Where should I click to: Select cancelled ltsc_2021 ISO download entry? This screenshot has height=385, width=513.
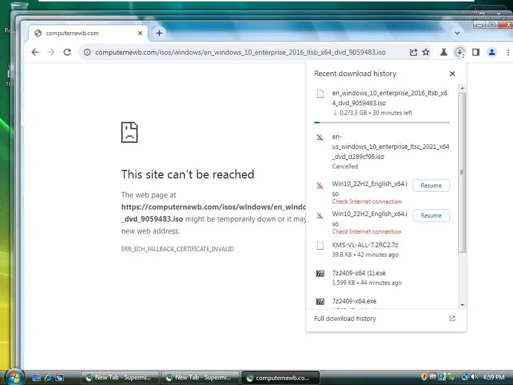point(382,151)
